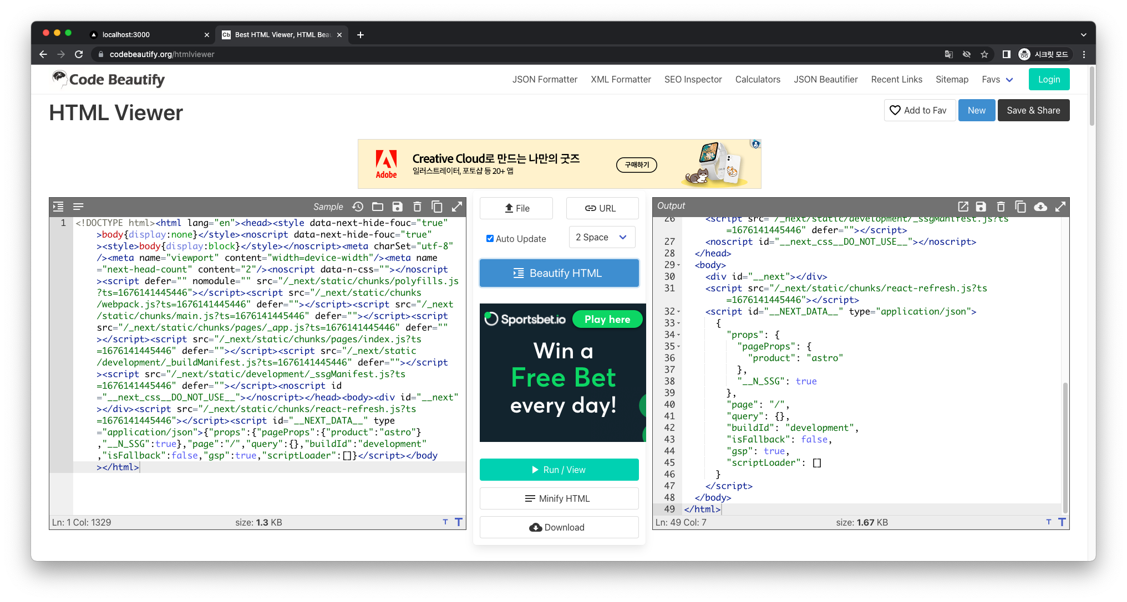Bookmark page with the star icon
1127x602 pixels.
[x=984, y=54]
